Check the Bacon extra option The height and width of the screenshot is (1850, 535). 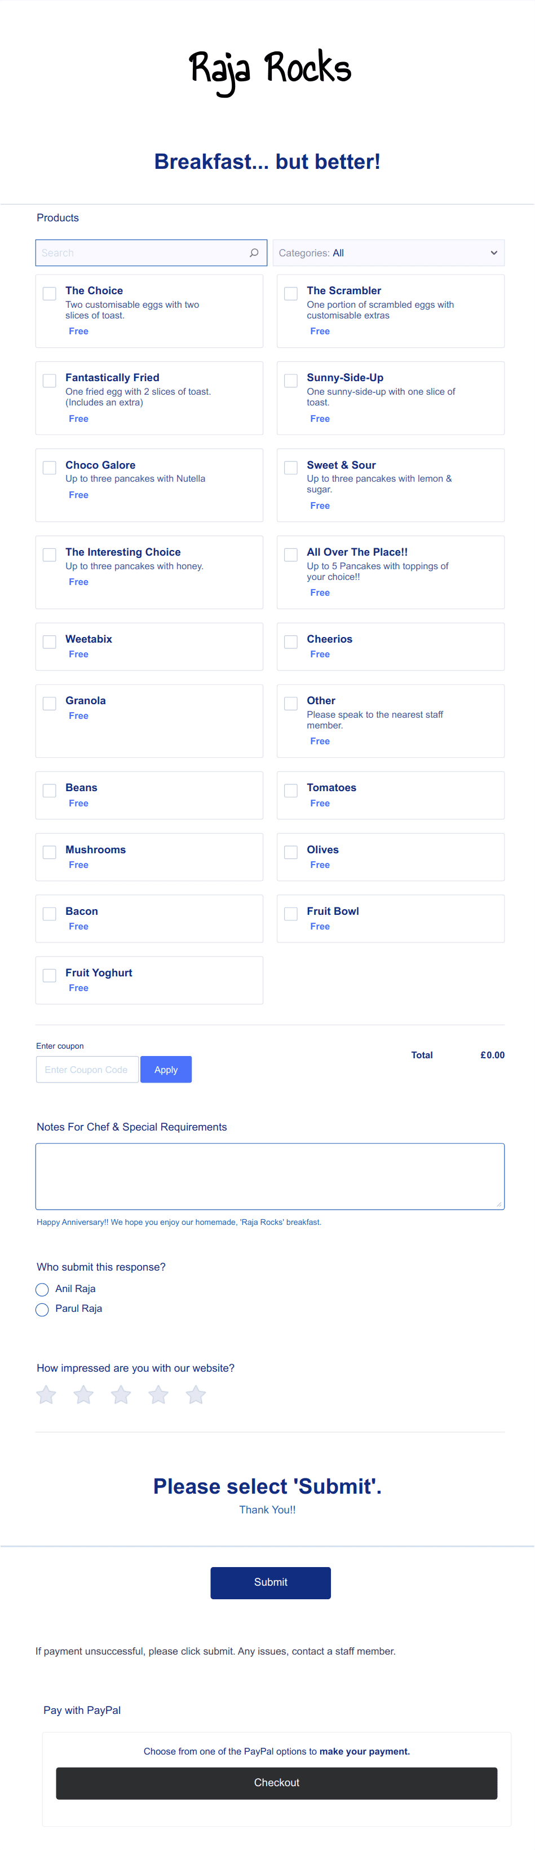pyautogui.click(x=49, y=914)
